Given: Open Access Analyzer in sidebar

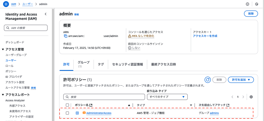Looking at the screenshot, I should (15, 100).
